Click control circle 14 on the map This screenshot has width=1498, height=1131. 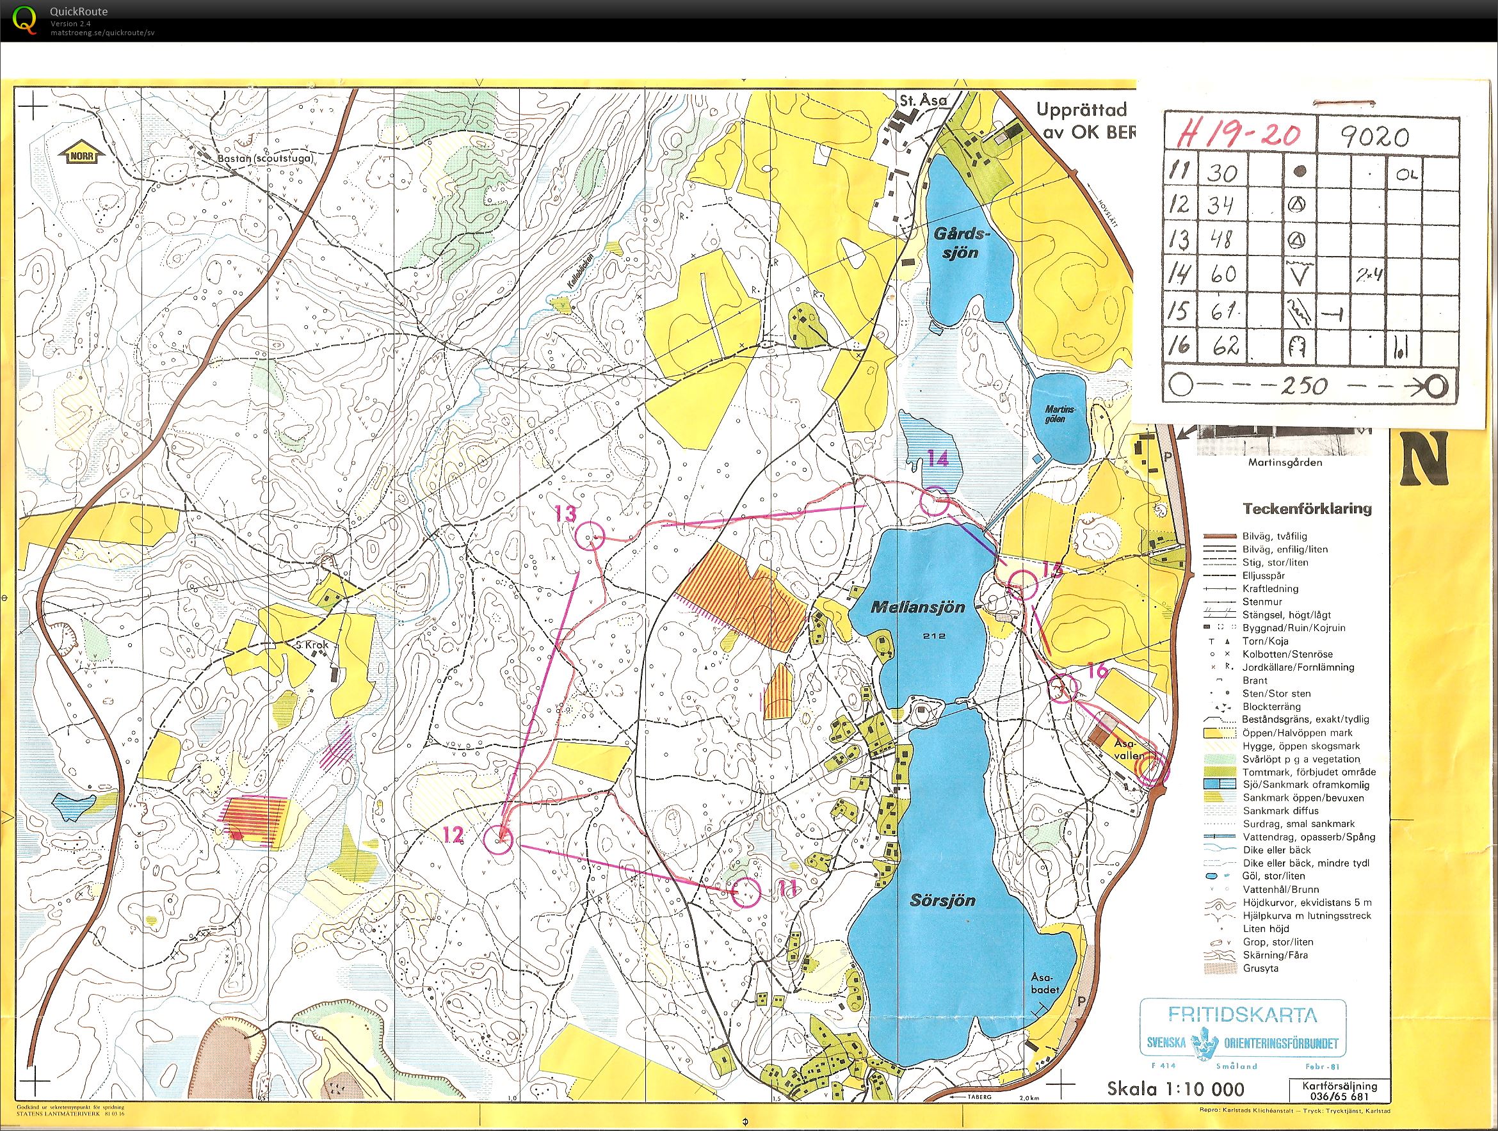(x=935, y=501)
